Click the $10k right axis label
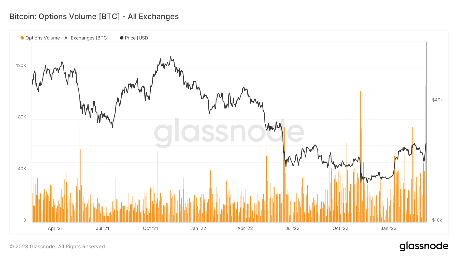 click(x=437, y=220)
